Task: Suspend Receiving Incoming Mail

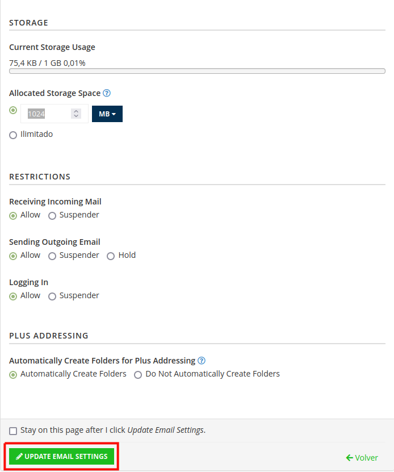Action: 52,216
